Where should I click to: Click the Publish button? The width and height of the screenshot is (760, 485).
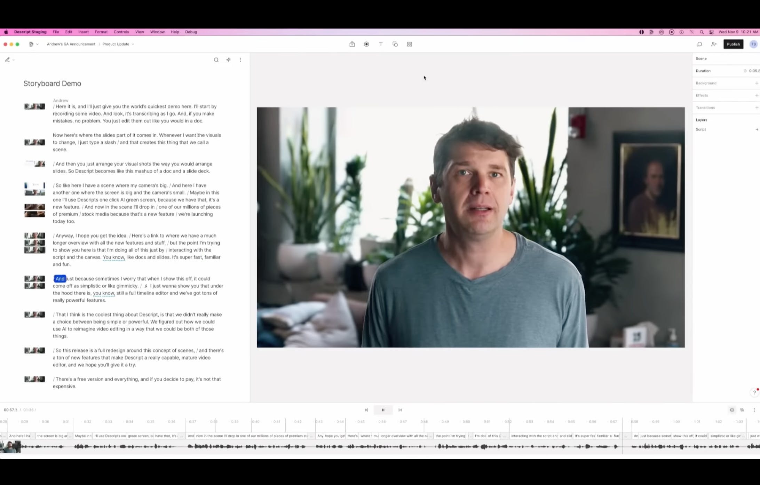pos(733,44)
